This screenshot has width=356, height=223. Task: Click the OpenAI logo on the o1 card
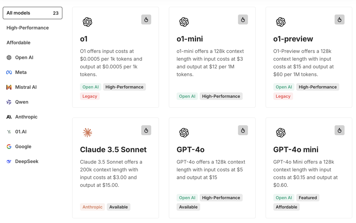click(x=87, y=22)
